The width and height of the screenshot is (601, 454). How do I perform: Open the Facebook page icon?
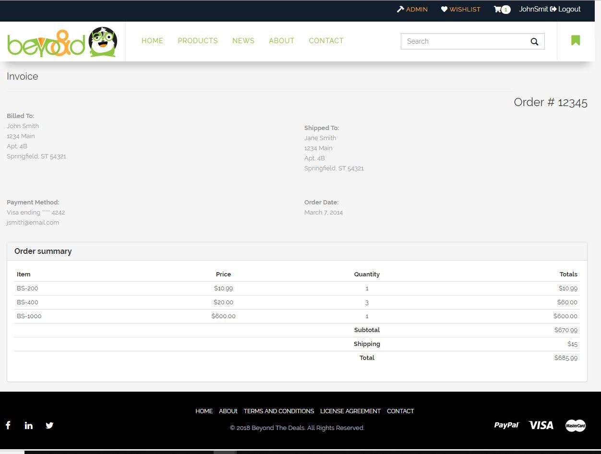[8, 425]
